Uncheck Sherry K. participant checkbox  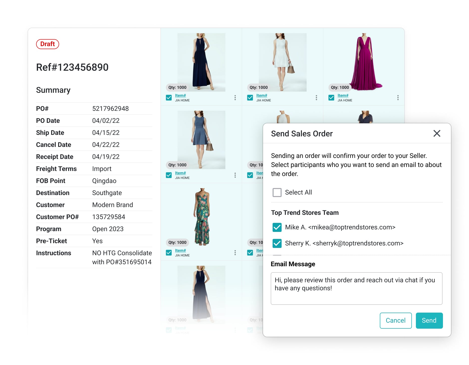pos(277,243)
